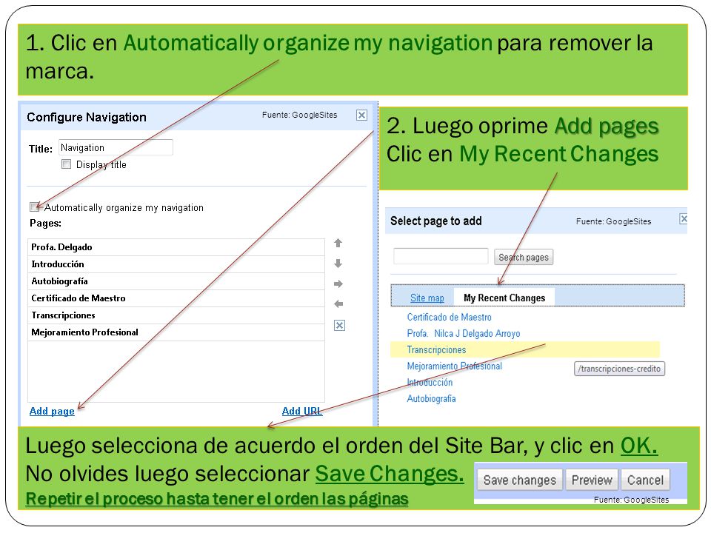The height and width of the screenshot is (533, 711).
Task: Click the Cancel button
Action: click(645, 480)
